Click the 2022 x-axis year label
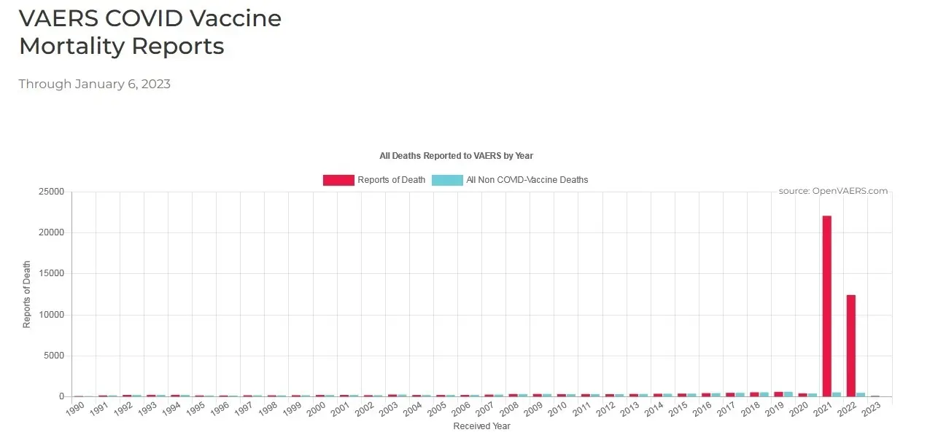 [x=847, y=409]
